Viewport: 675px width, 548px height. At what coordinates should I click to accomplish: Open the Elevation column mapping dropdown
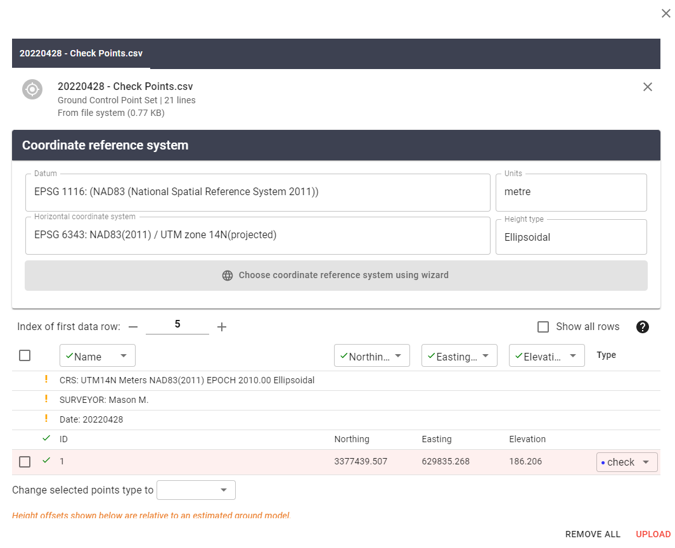(547, 356)
